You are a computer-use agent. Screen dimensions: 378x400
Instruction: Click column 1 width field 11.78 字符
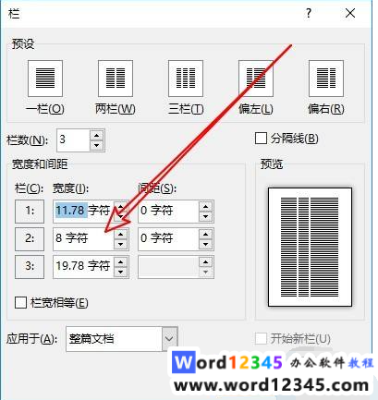83,212
